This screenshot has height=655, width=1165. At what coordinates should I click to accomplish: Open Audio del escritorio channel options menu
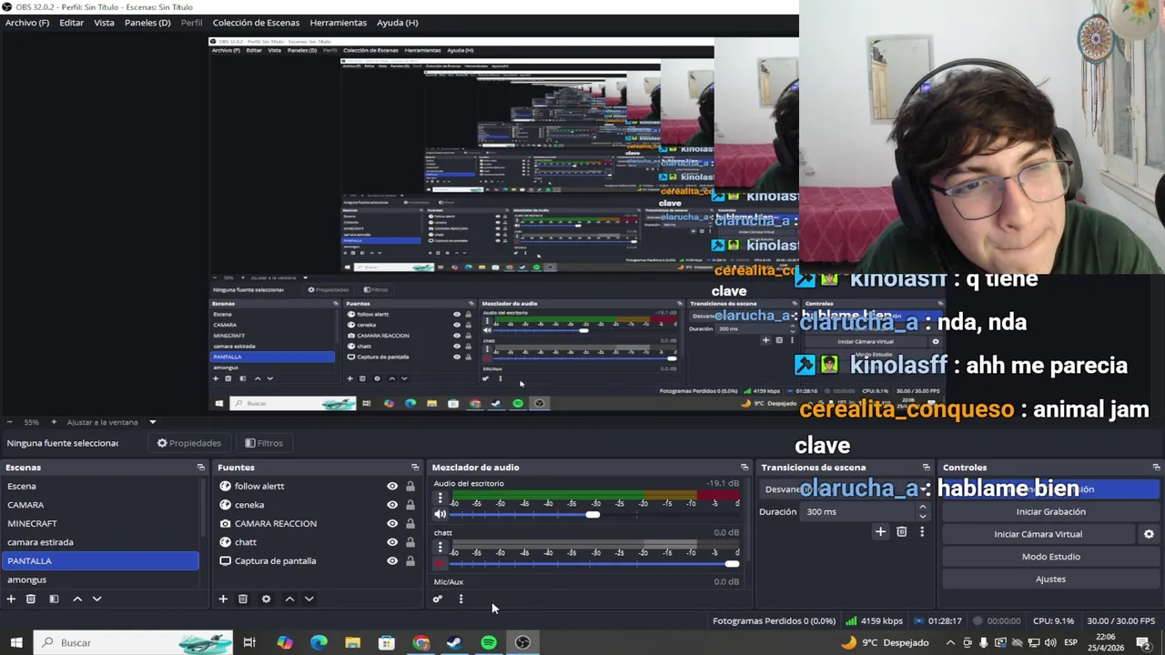(x=441, y=498)
